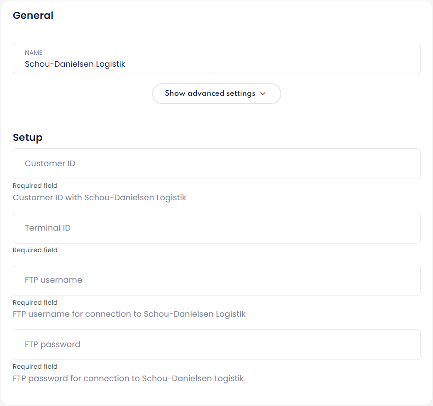Screen dimensions: 433x406
Task: Select the Schou-Danielsen Logistik name value
Action: coord(75,64)
